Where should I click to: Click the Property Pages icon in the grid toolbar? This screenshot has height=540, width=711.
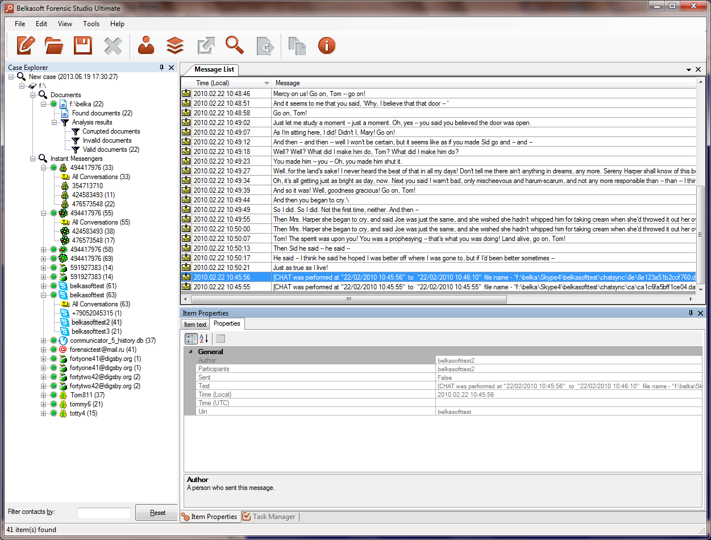pyautogui.click(x=221, y=339)
